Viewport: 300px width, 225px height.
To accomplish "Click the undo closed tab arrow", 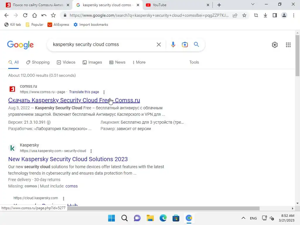I will 44,15.
